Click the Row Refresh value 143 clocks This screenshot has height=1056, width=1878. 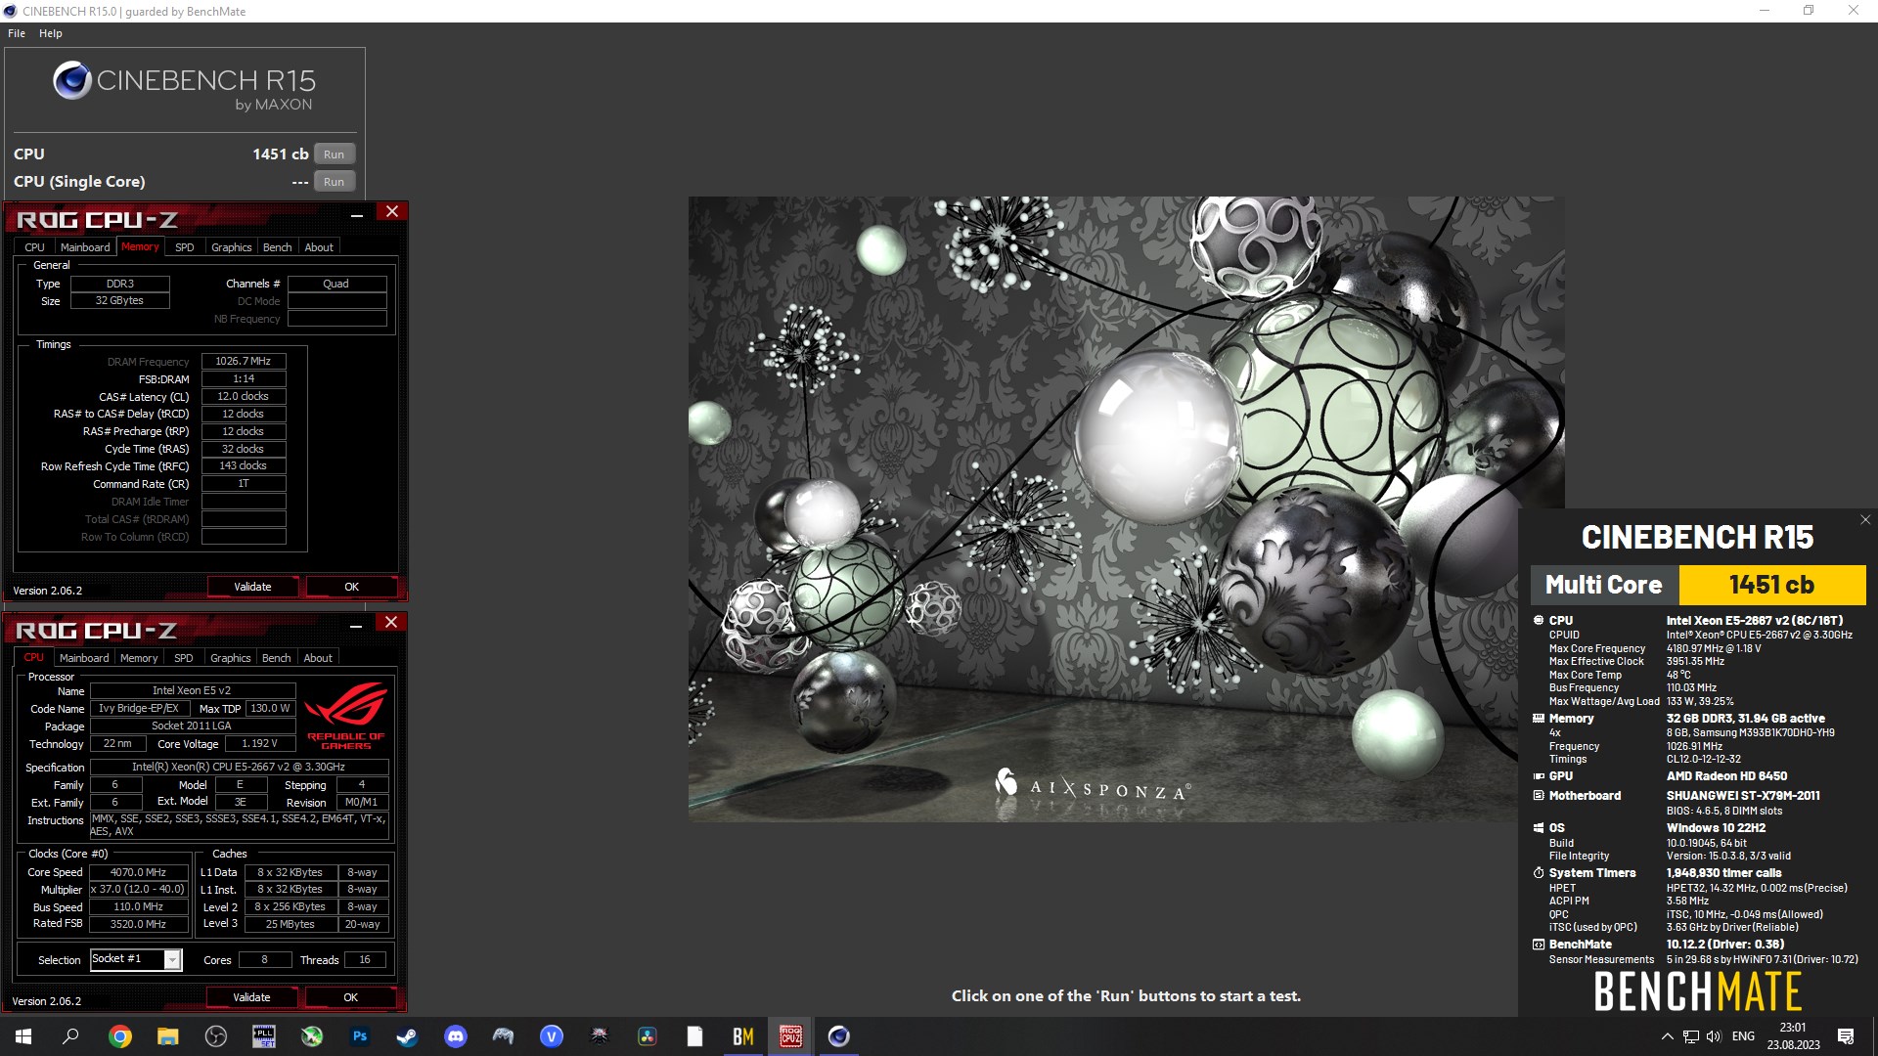pos(244,465)
